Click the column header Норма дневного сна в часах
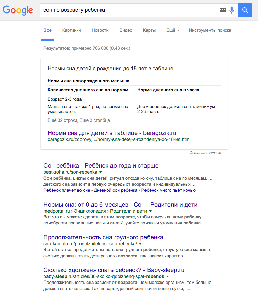This screenshot has height=295, width=258. [168, 90]
